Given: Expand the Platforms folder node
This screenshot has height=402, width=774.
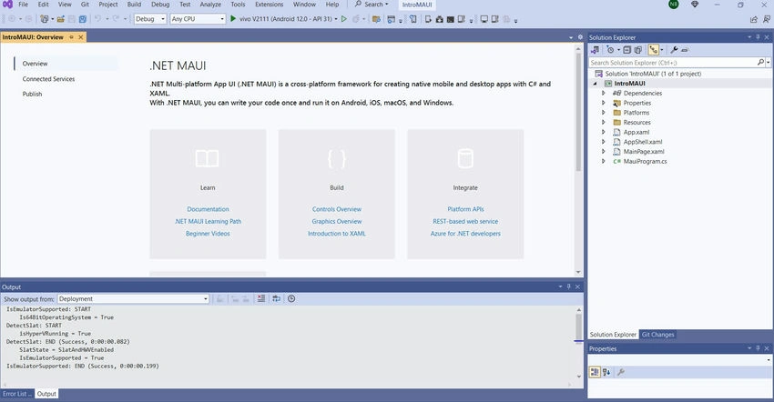Looking at the screenshot, I should (603, 113).
